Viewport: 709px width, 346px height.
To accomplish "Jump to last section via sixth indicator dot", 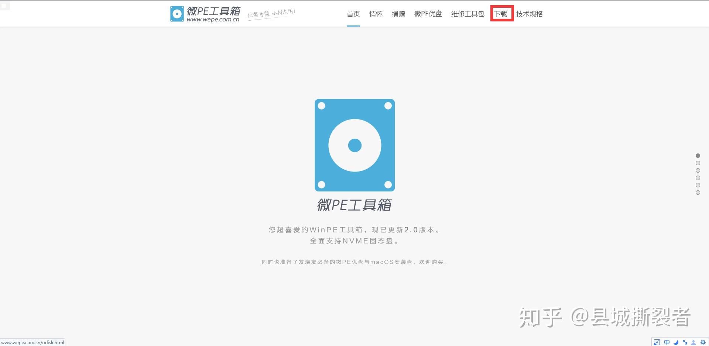I will pos(698,193).
